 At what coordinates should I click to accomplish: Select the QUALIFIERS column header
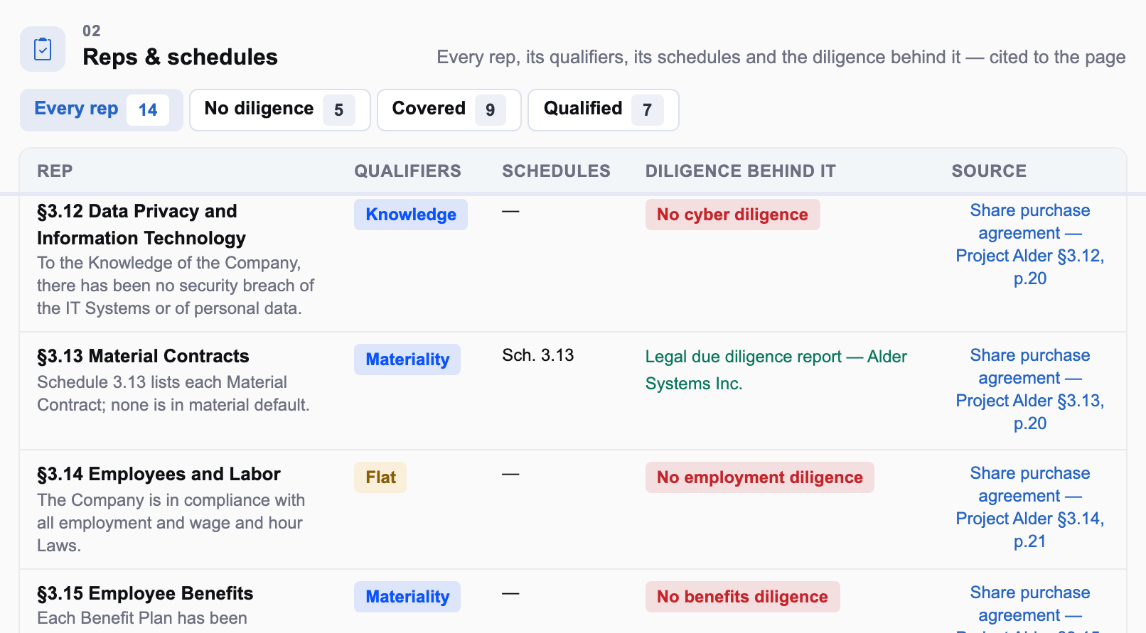tap(407, 171)
